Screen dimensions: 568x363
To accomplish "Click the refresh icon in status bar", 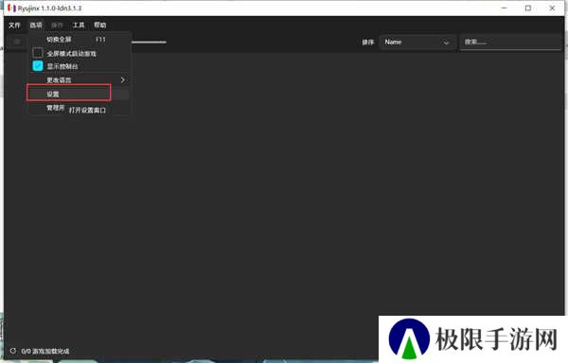I will coord(13,351).
